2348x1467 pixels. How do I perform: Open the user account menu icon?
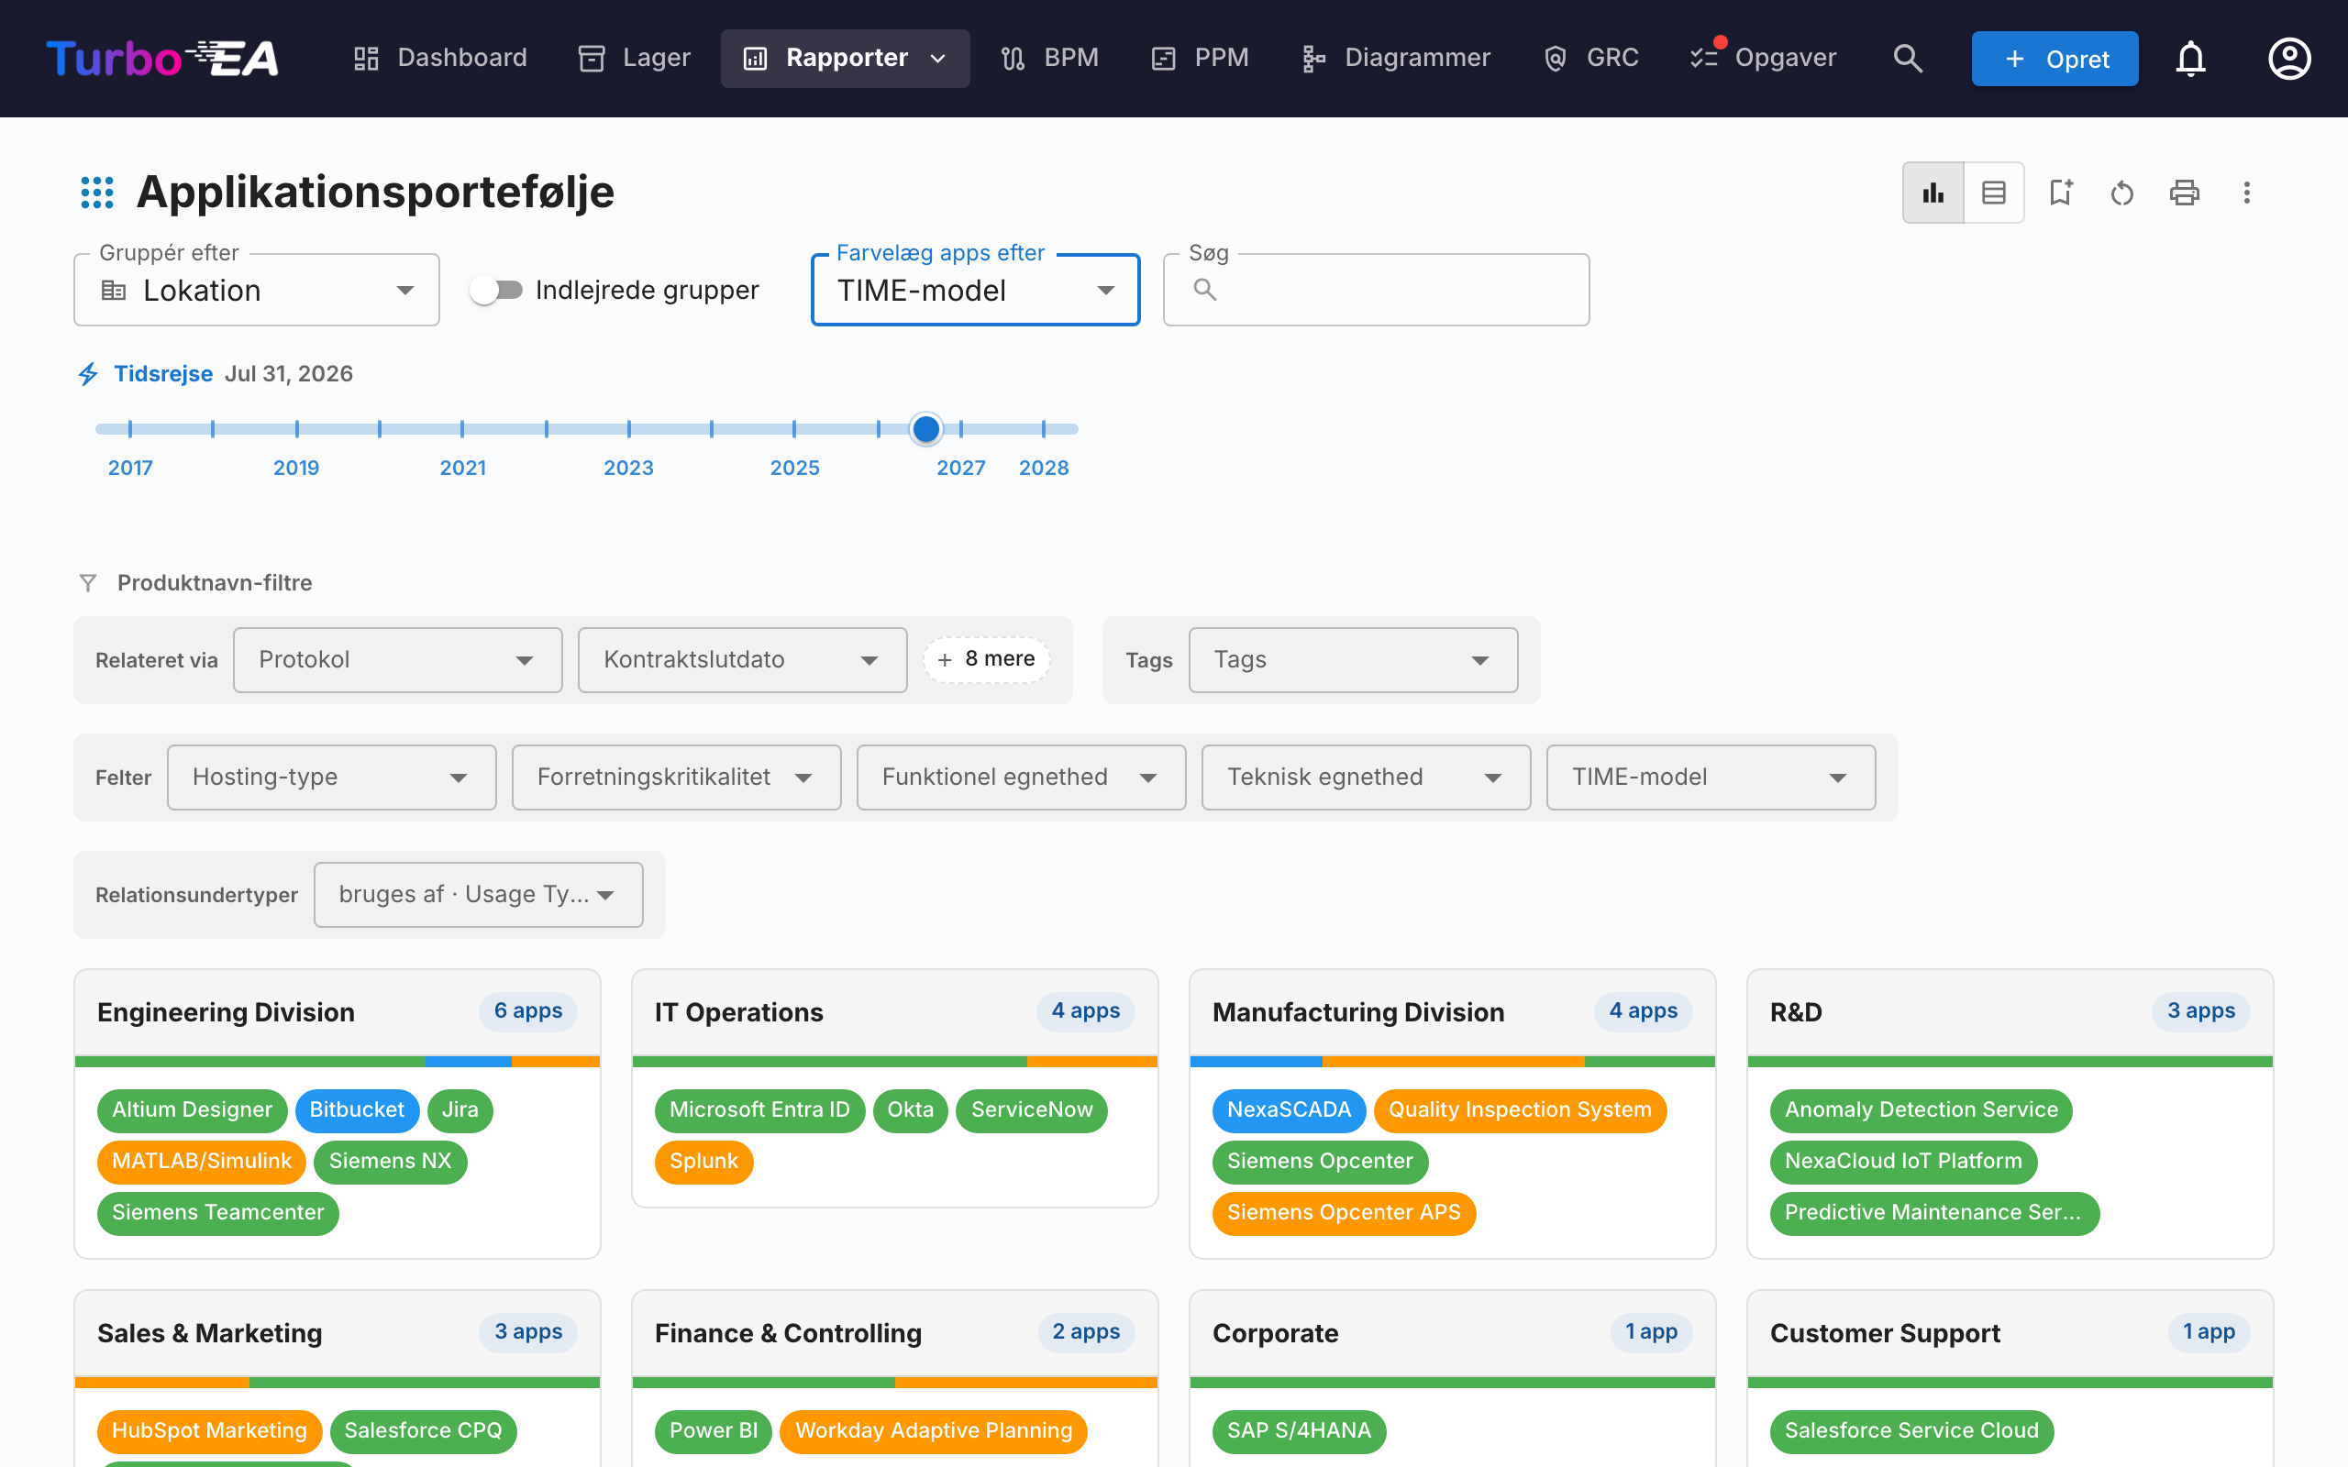click(2288, 58)
